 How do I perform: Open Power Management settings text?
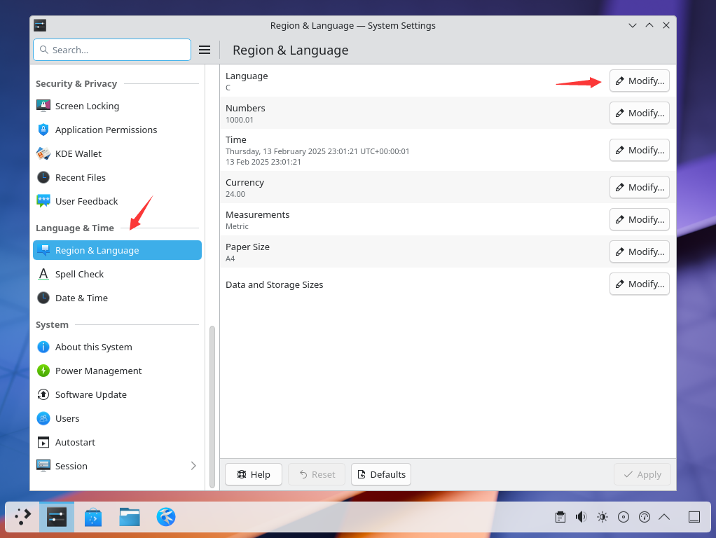tap(98, 371)
